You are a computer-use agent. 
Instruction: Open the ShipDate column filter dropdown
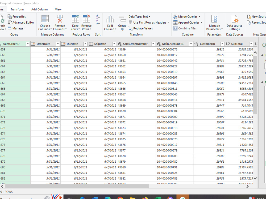click(x=114, y=44)
